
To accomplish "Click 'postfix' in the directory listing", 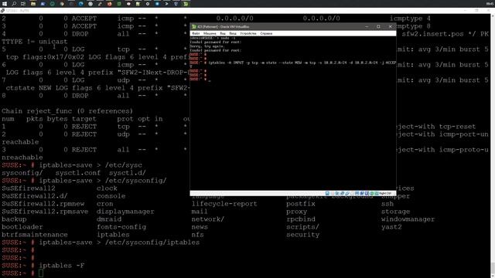I will tap(301, 204).
